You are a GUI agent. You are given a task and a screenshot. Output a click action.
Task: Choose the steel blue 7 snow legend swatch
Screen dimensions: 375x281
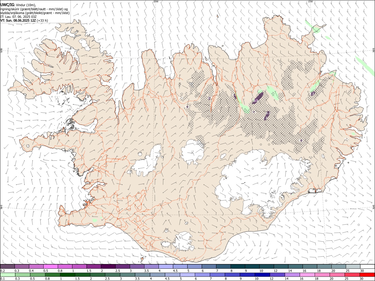coord(224,267)
